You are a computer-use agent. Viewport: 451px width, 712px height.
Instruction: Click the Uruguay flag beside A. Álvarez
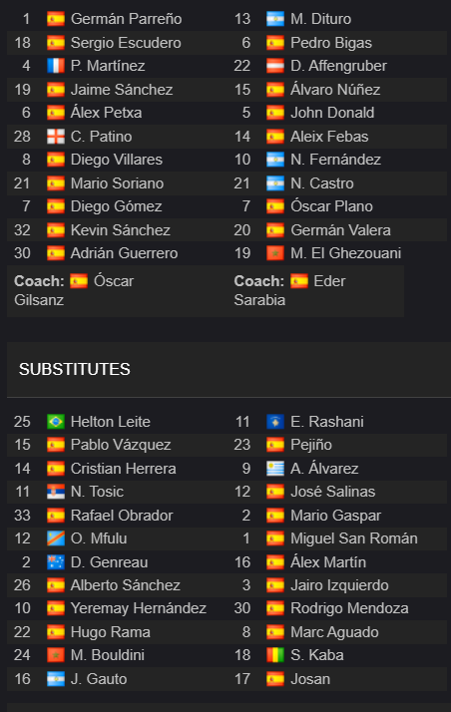pyautogui.click(x=275, y=468)
